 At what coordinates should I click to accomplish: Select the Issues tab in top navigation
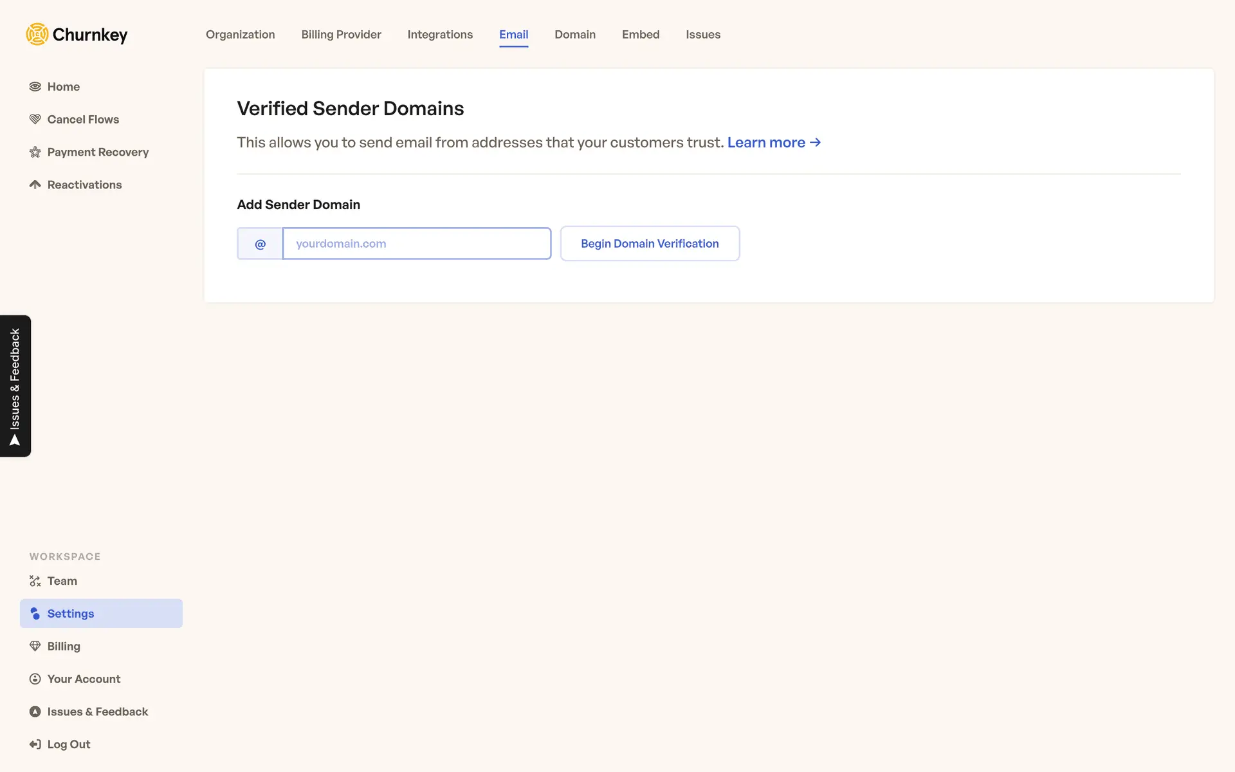tap(702, 35)
